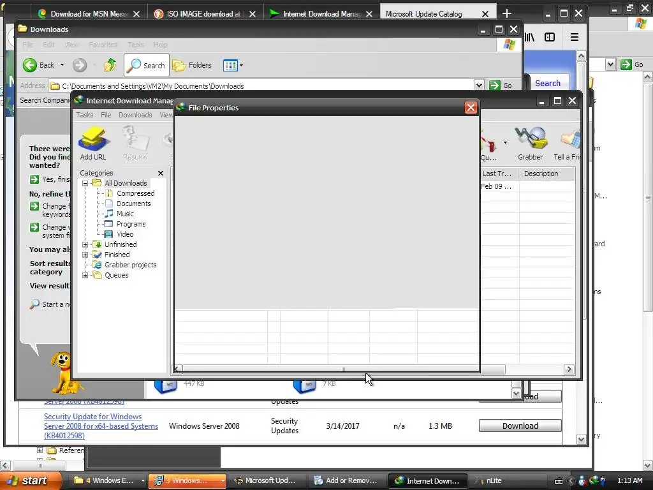The height and width of the screenshot is (490, 653).
Task: Open the Back button history dropdown
Action: [62, 65]
